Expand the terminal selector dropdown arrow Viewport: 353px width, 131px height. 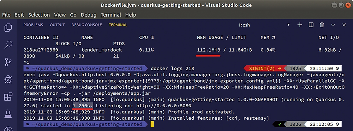289,25
